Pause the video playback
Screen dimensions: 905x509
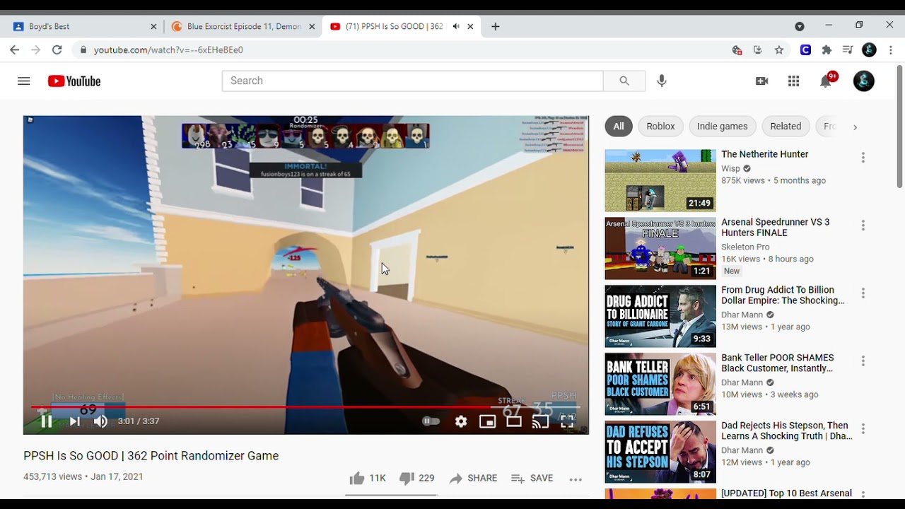(47, 421)
